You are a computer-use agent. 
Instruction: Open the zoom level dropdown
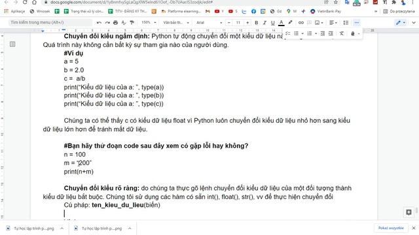pos(149,23)
